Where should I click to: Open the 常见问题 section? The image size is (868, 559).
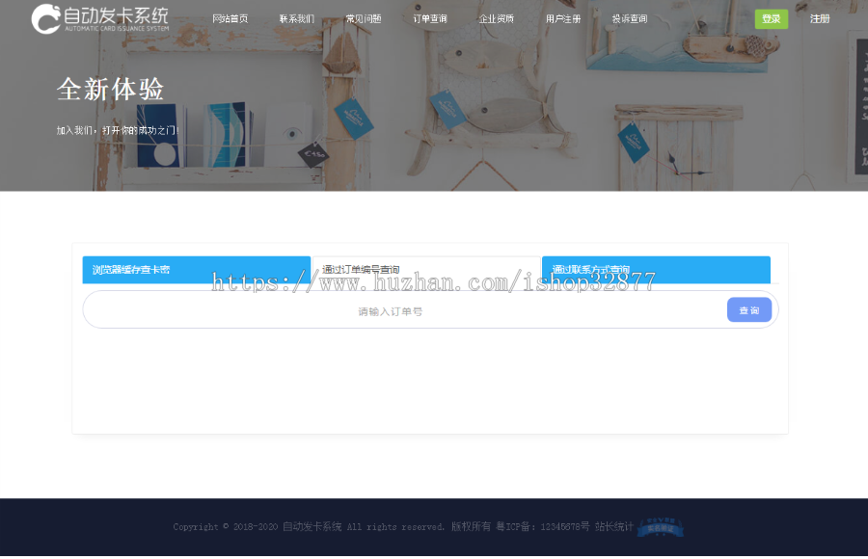(x=363, y=18)
